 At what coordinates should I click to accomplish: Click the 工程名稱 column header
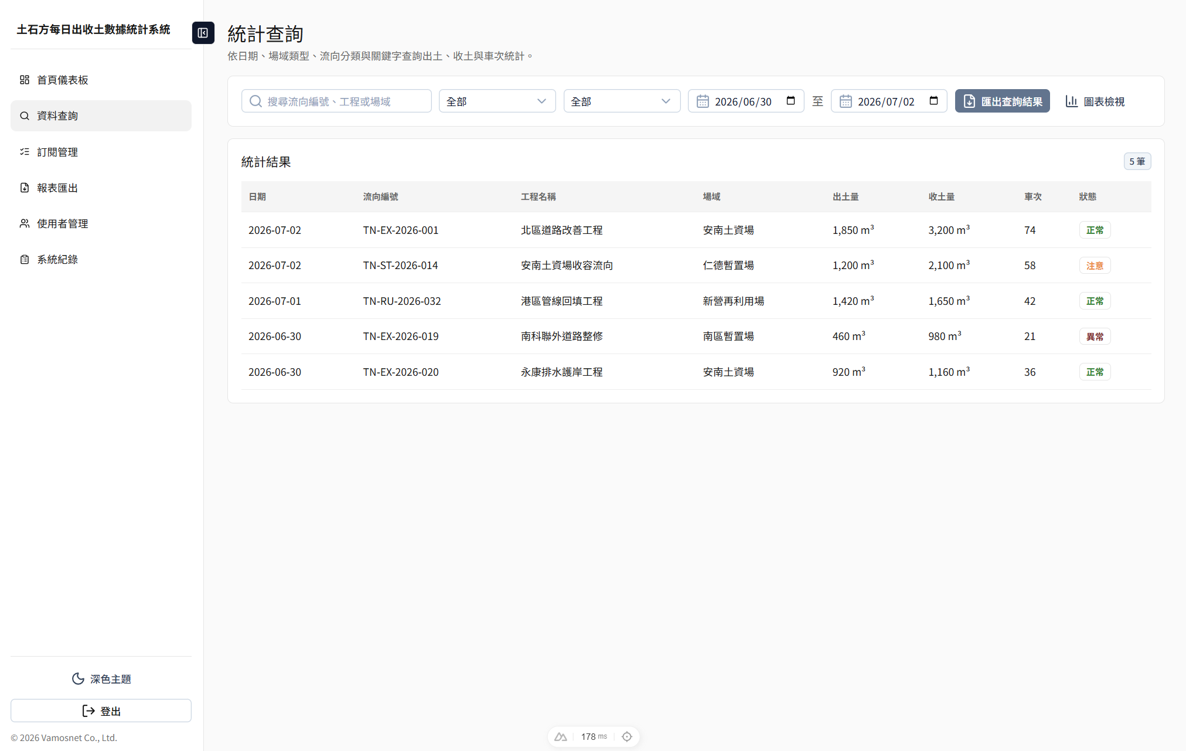[x=539, y=197]
